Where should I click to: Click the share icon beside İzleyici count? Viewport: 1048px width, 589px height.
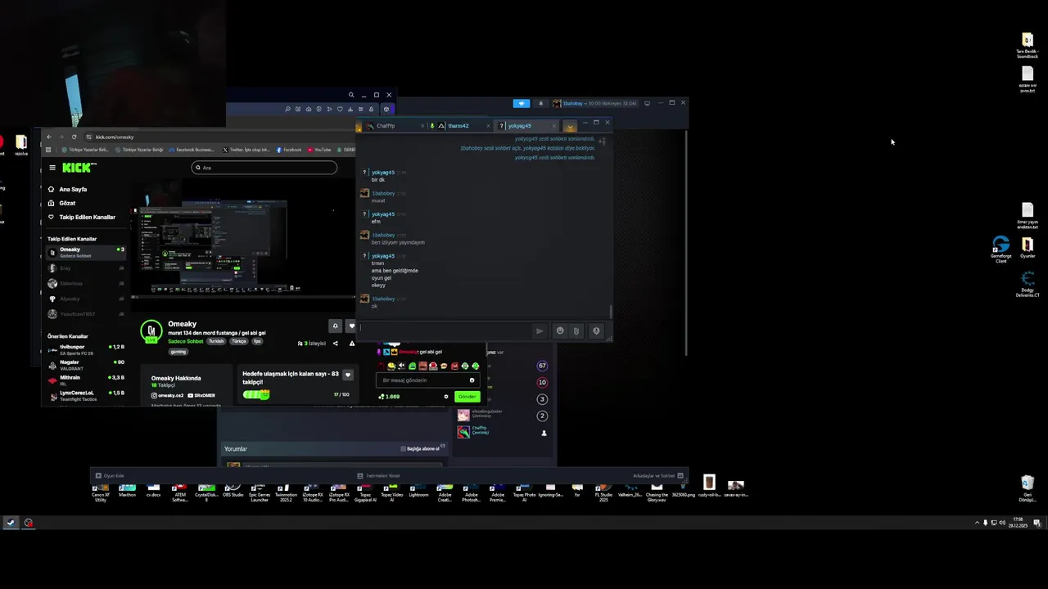click(335, 344)
